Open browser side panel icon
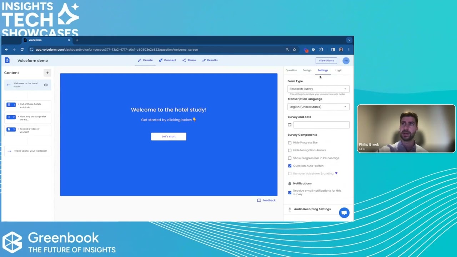457x257 pixels. pyautogui.click(x=333, y=50)
